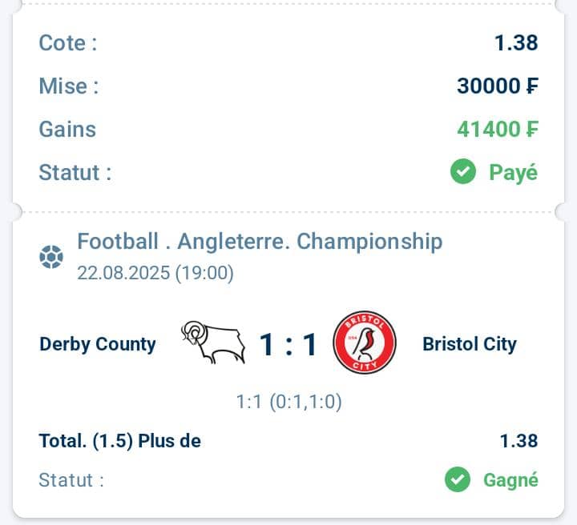Select the Bristol City team name
Viewport: 577px width, 525px height.
pos(469,345)
